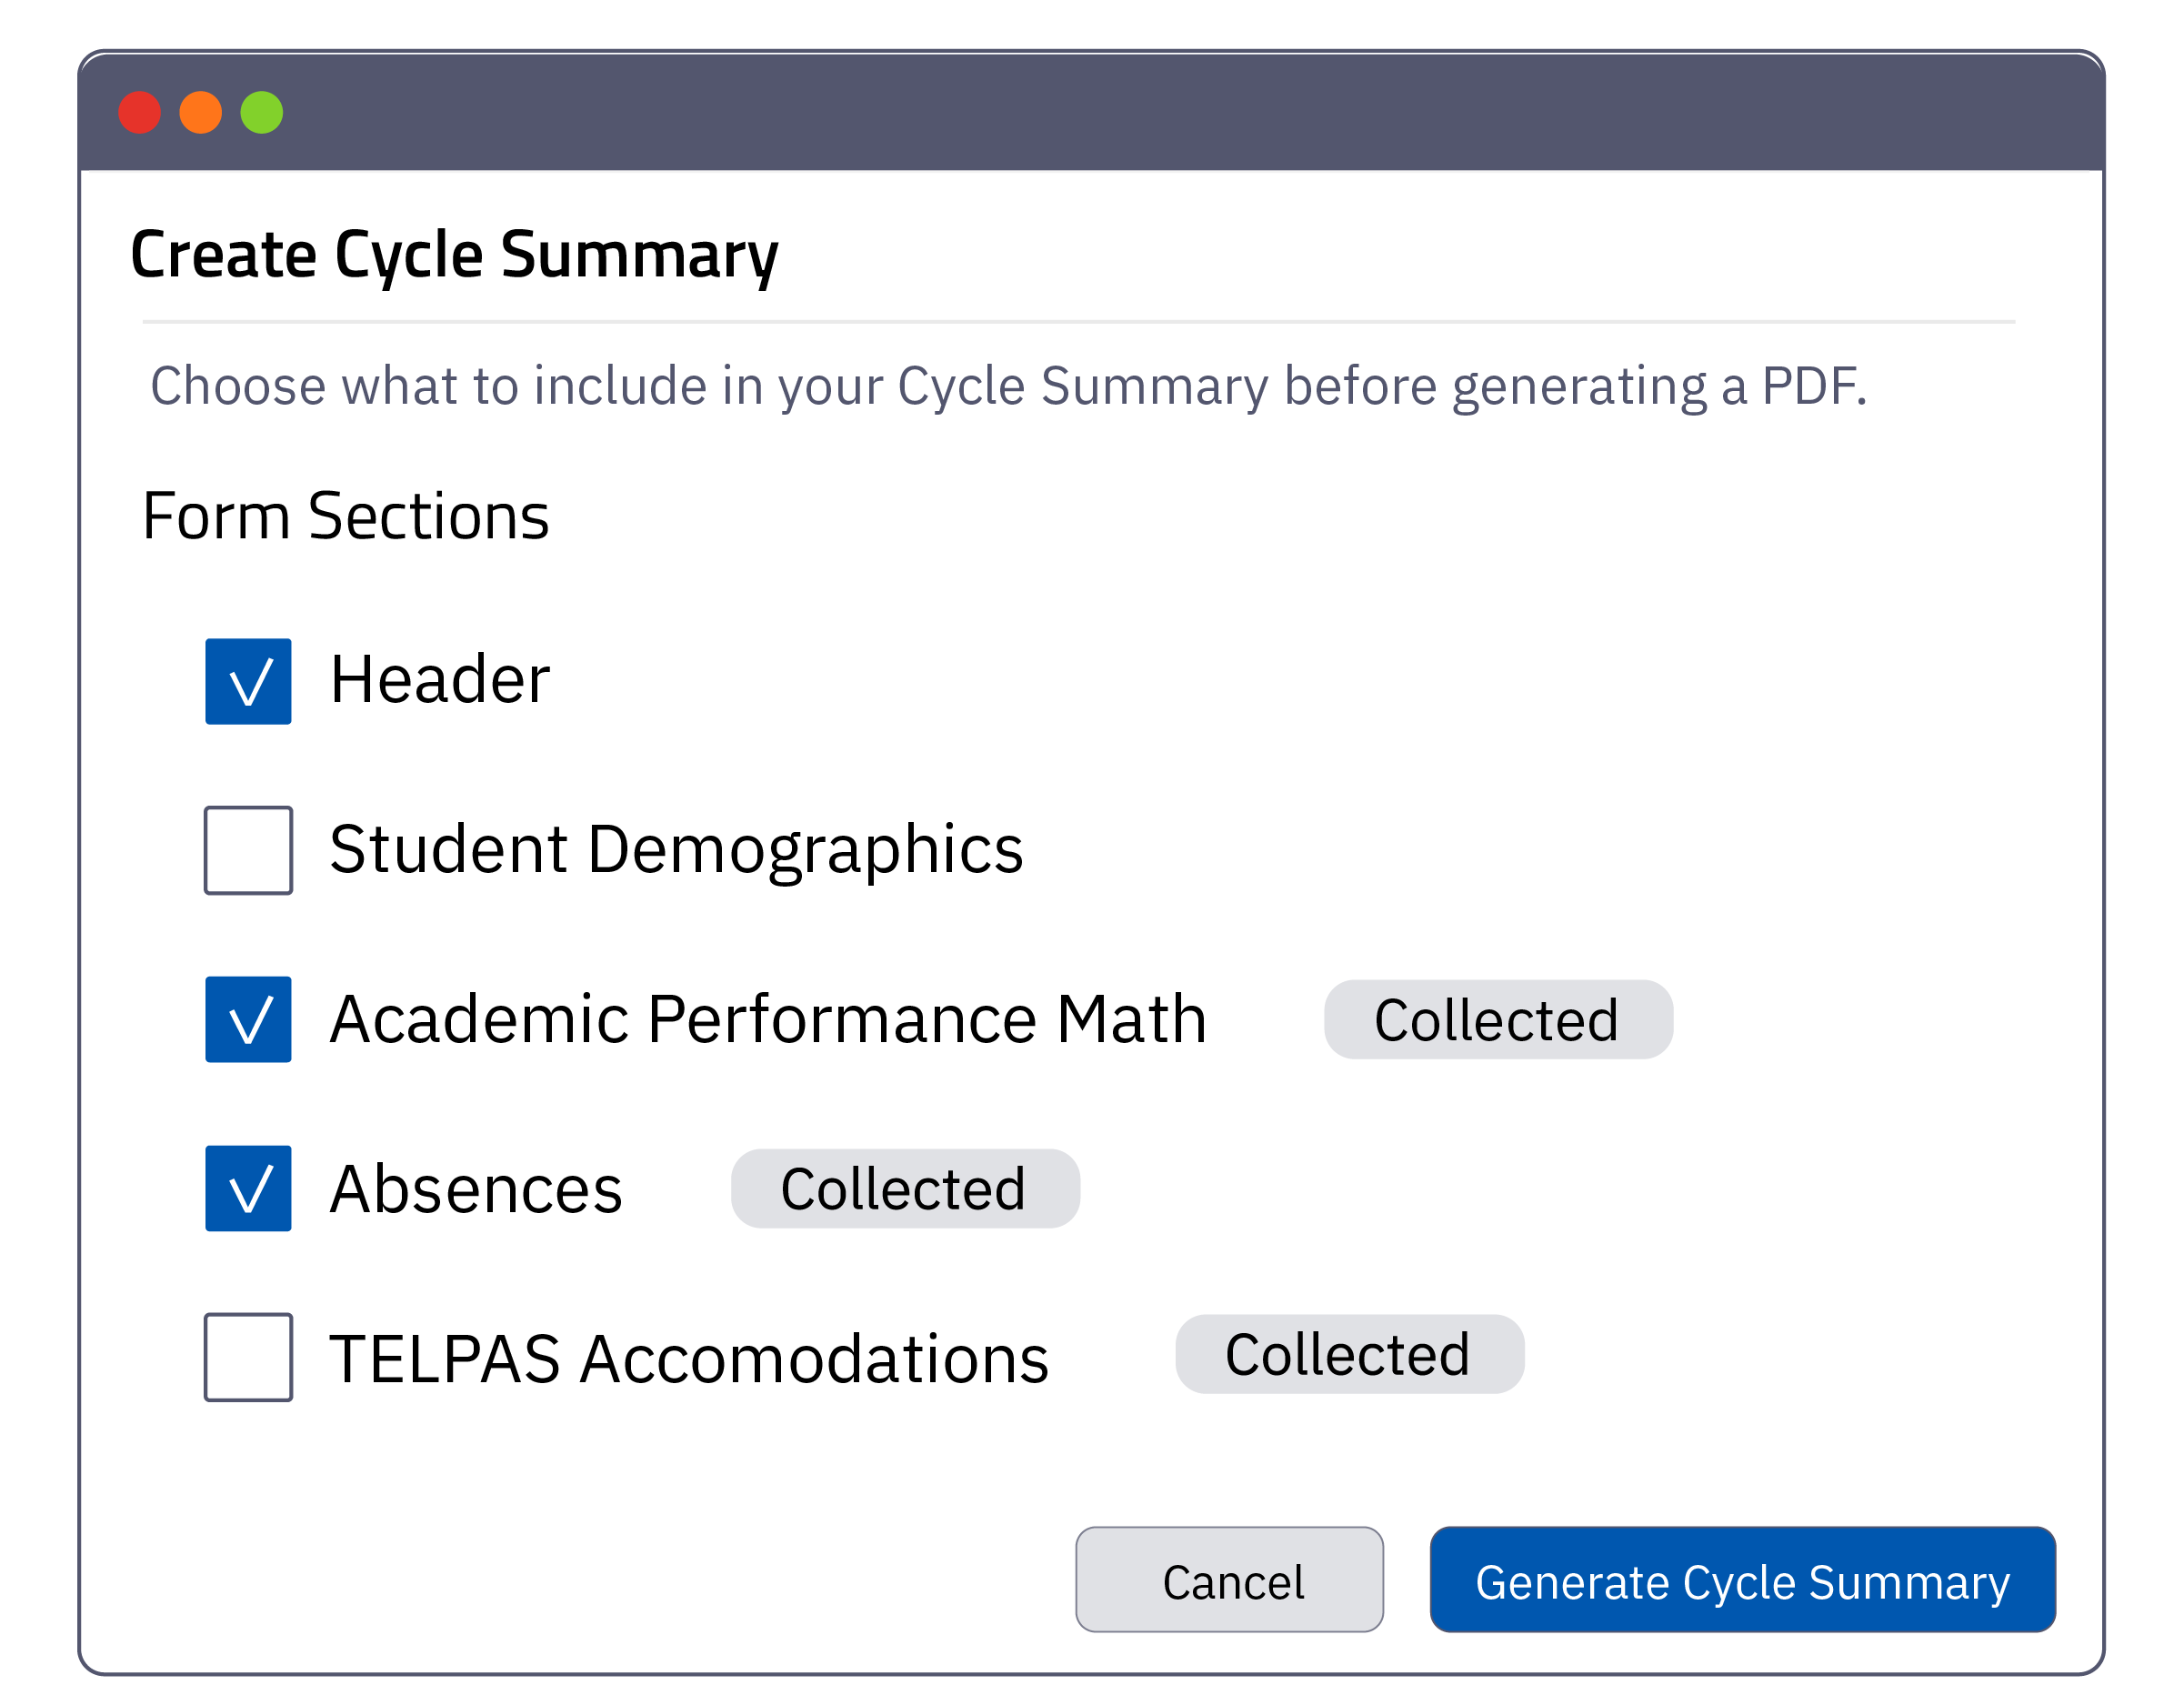Click the Create Cycle Summary title
The image size is (2184, 1705).
coord(454,255)
